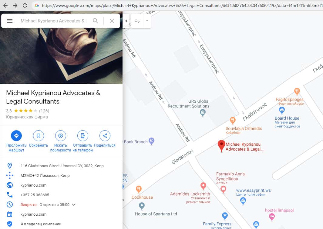323x229 pixels.
Task: Open the language input dropdown arrow
Action: click(x=147, y=21)
